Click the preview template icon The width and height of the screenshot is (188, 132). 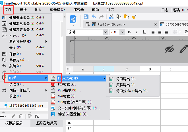73,19
